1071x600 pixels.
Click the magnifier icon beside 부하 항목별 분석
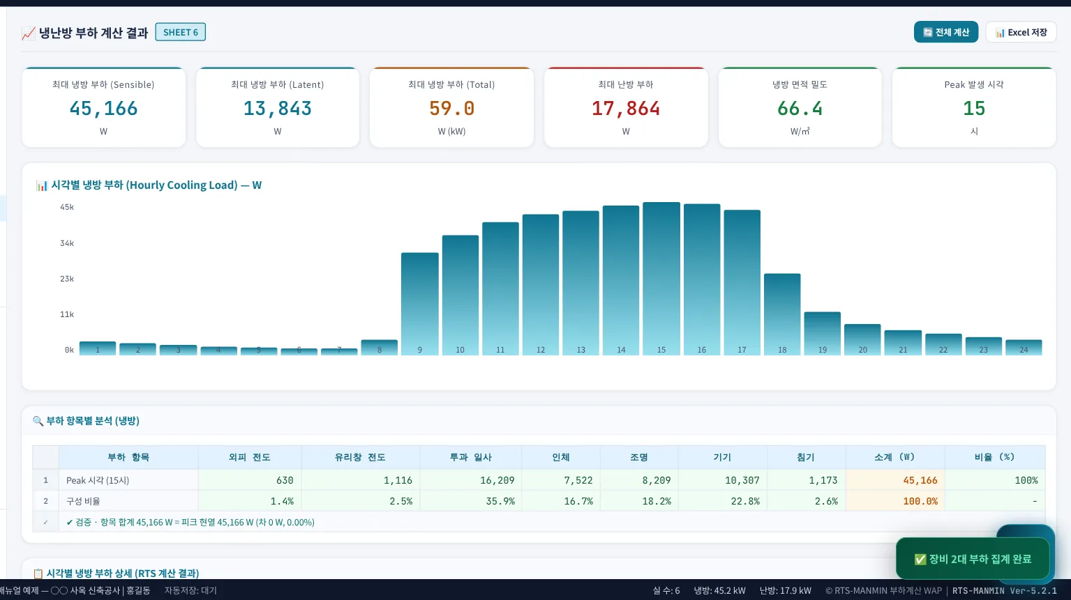(38, 421)
